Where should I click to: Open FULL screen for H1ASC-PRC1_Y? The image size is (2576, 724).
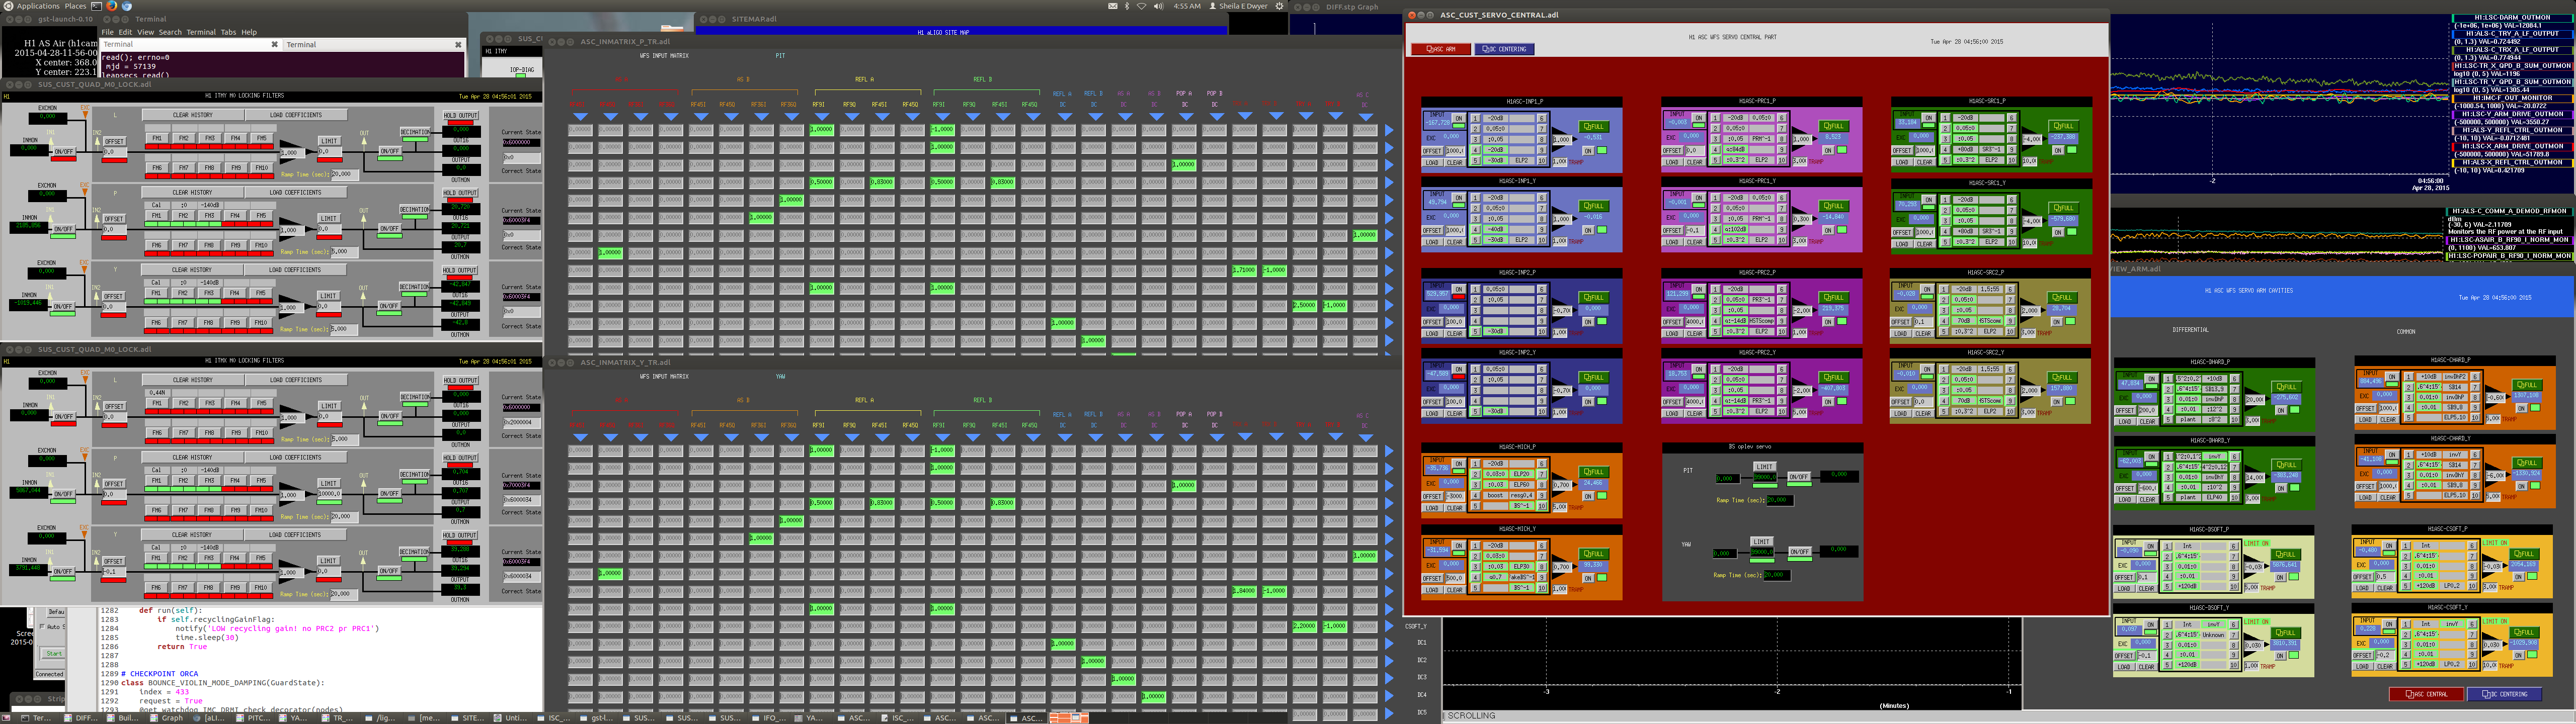pos(1834,206)
